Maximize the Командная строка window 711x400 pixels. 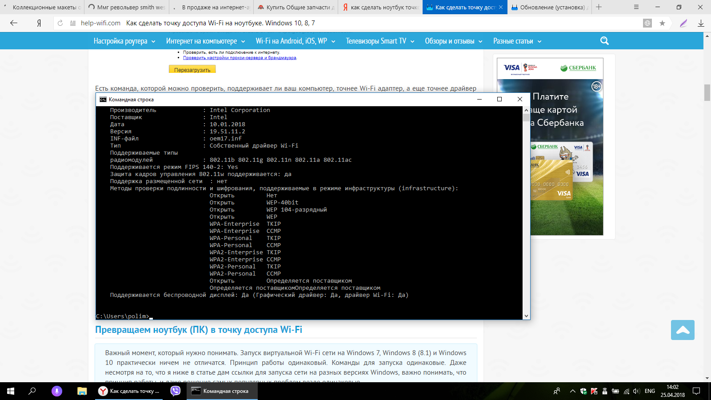click(x=499, y=100)
